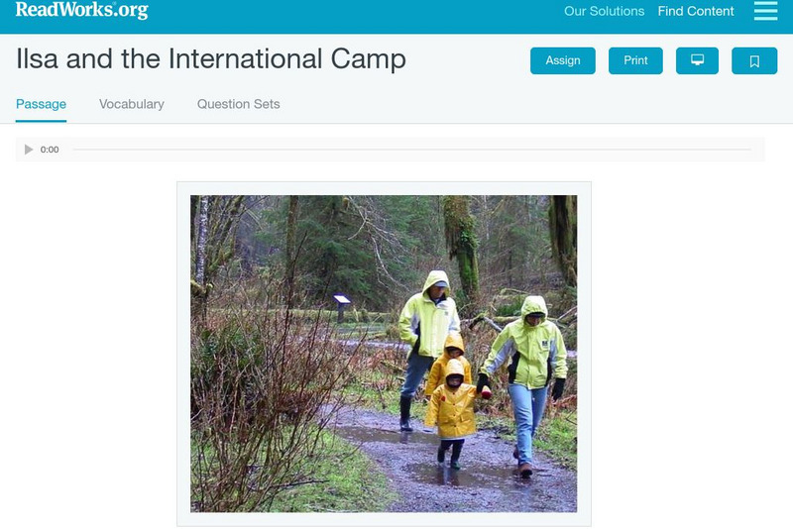793x529 pixels.
Task: Seek along the audio progress track
Action: 411,150
